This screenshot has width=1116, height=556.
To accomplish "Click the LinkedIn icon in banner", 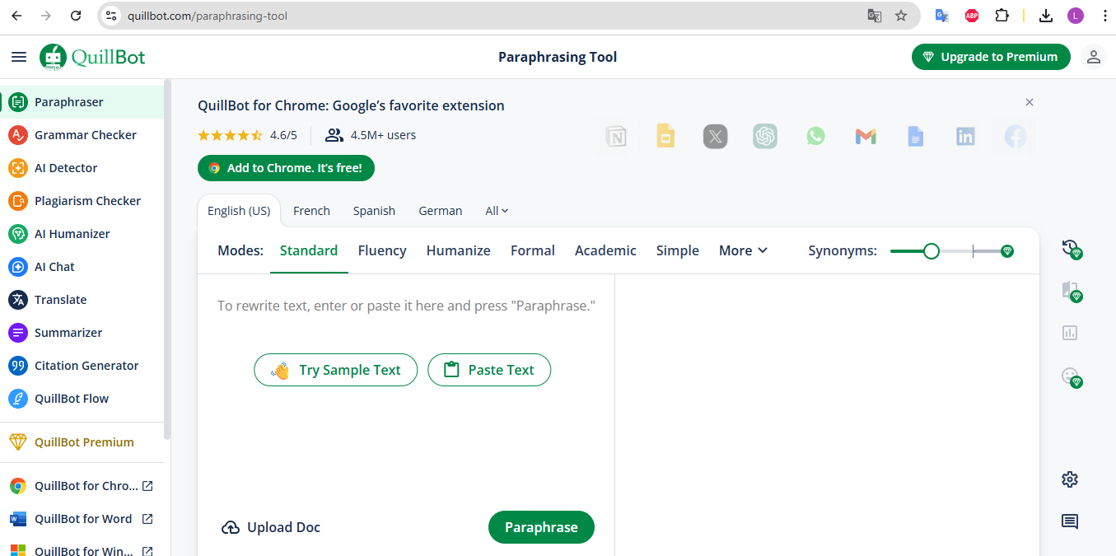I will pyautogui.click(x=965, y=136).
